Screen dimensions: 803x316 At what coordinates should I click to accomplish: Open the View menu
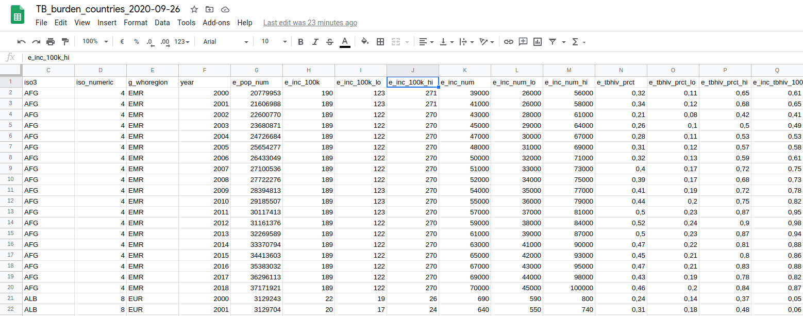(x=82, y=23)
